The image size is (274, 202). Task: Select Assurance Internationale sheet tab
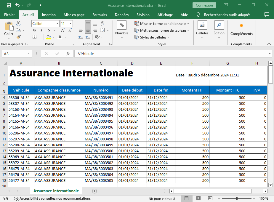point(56,191)
